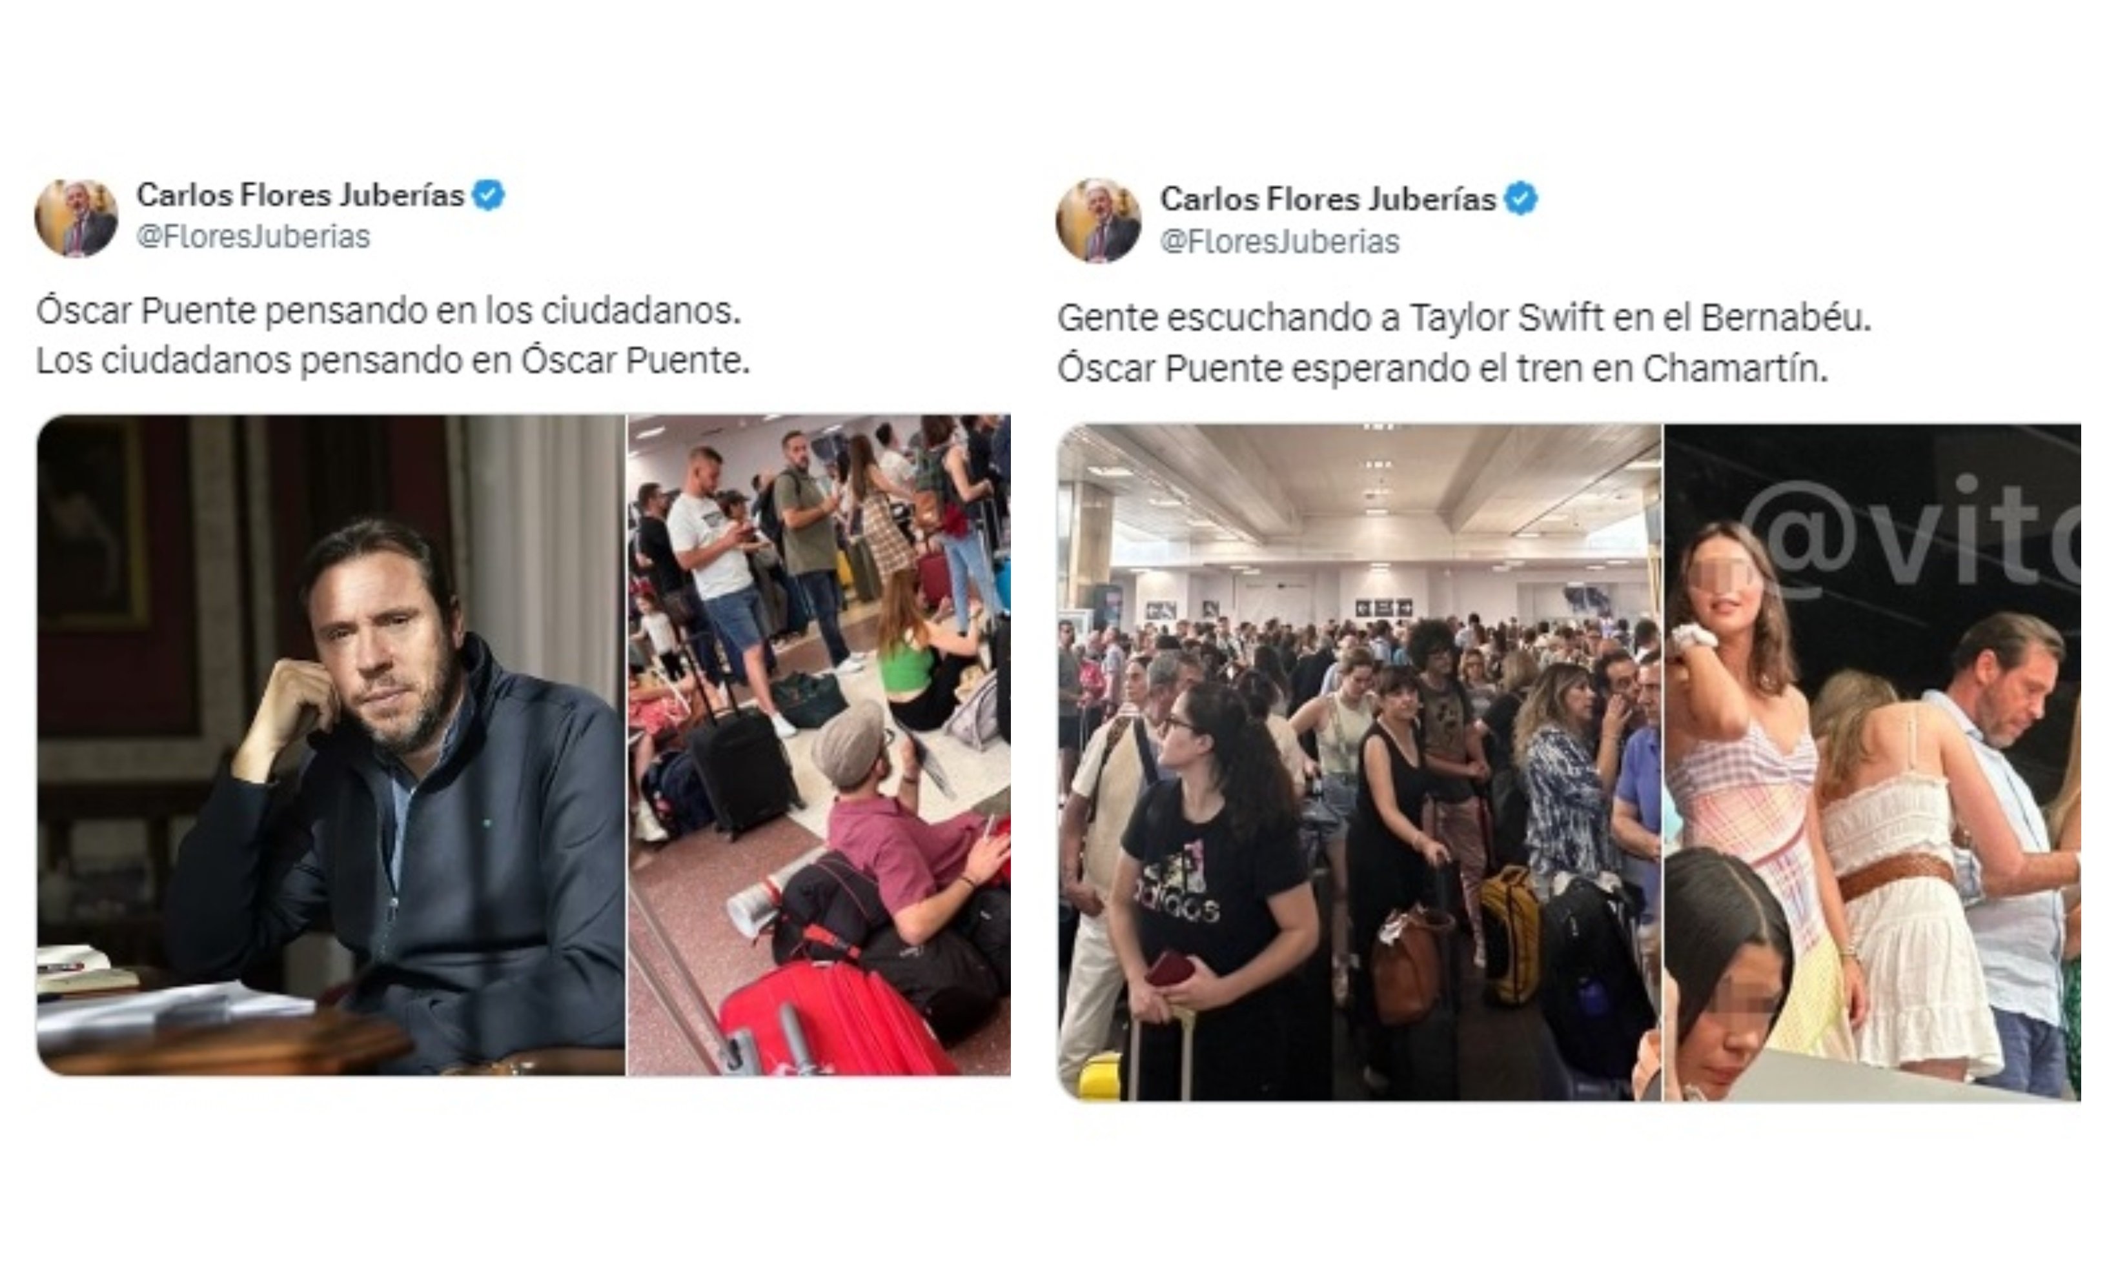Image resolution: width=2107 pixels, height=1266 pixels.
Task: Open the photo of the man in navy sweater
Action: 331,744
